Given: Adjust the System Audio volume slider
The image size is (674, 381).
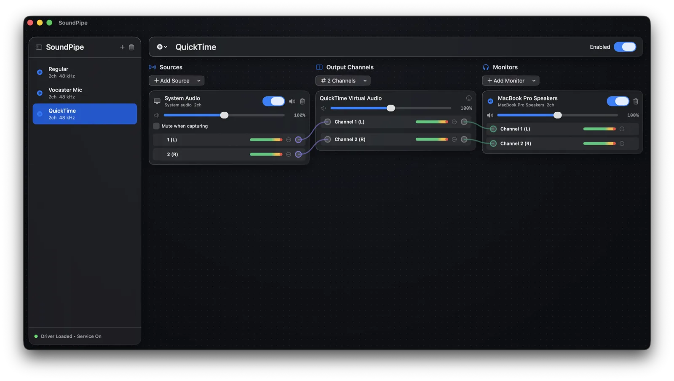Looking at the screenshot, I should coord(224,115).
